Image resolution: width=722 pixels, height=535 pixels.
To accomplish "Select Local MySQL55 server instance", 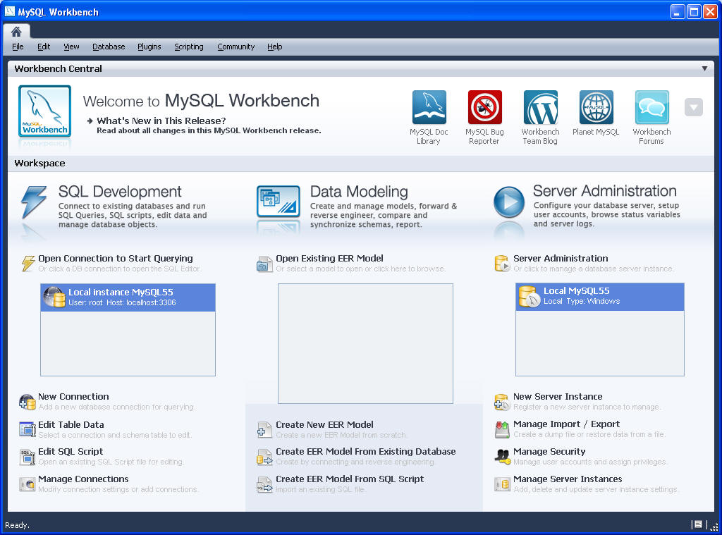I will coord(600,297).
